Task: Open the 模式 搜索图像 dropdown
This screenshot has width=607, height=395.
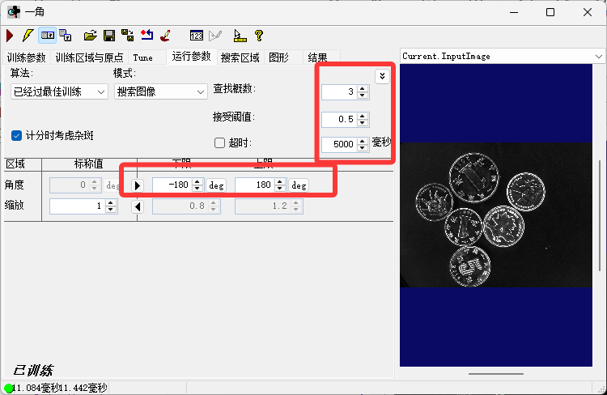Action: pyautogui.click(x=161, y=91)
